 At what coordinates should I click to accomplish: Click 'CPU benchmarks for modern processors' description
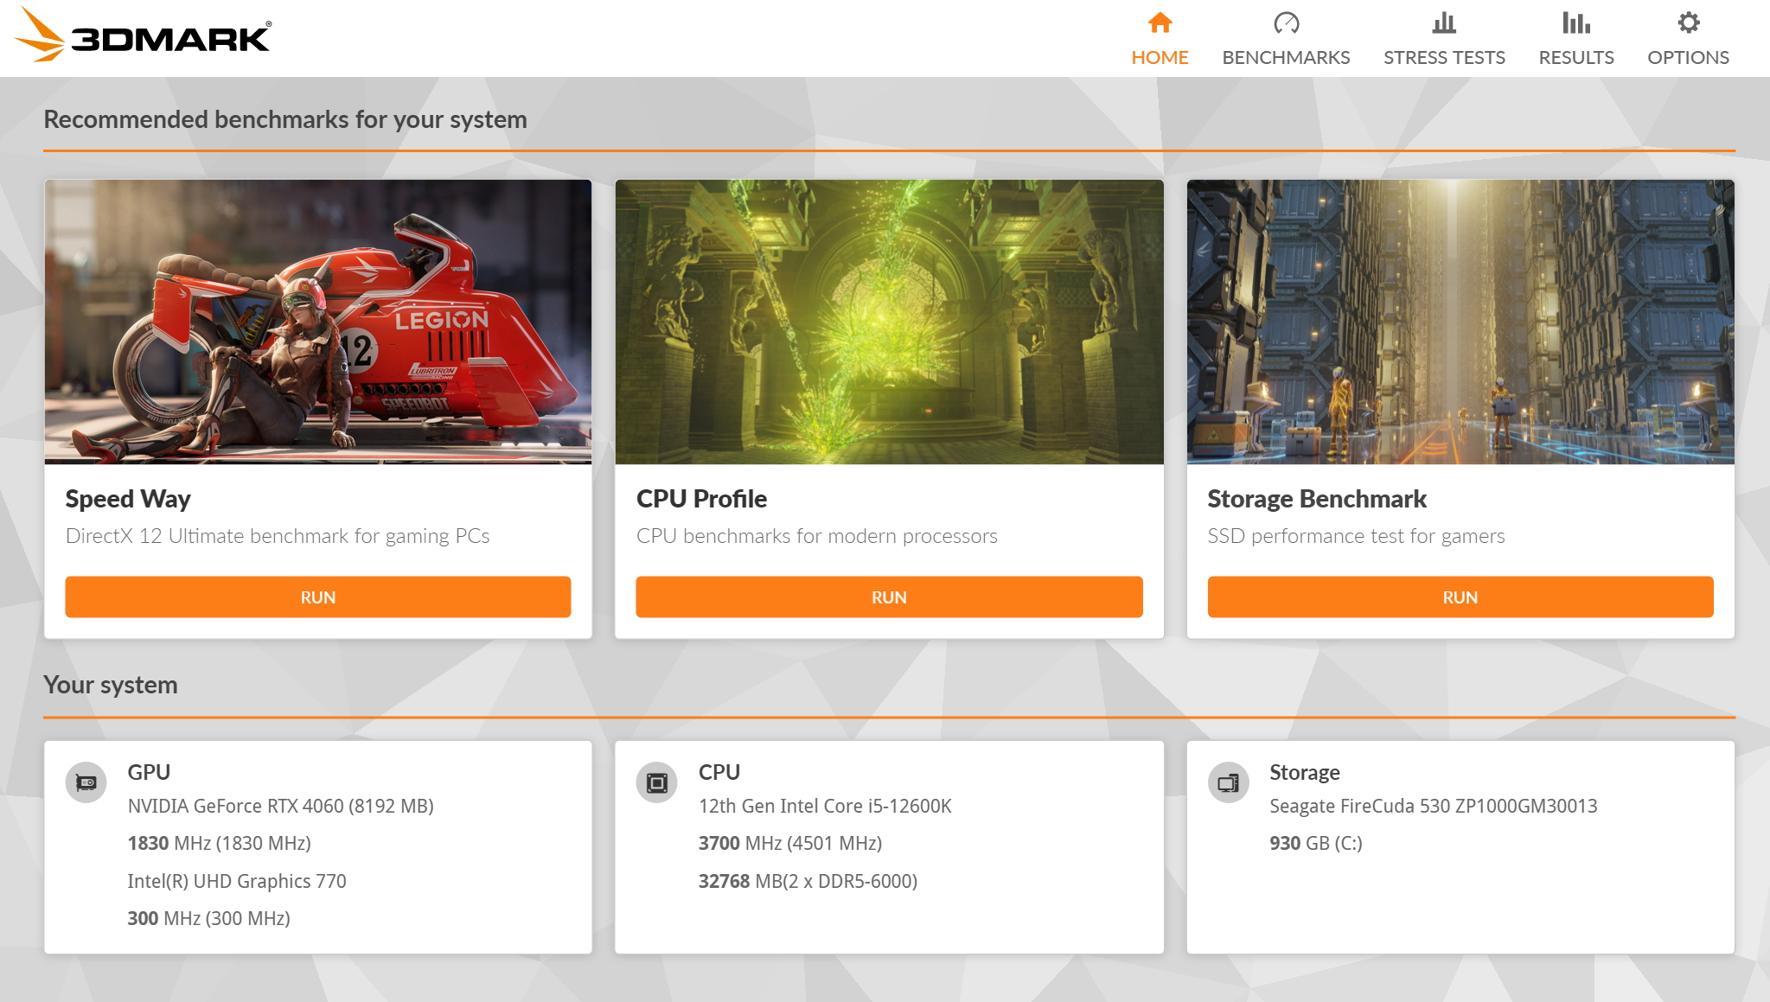[817, 536]
